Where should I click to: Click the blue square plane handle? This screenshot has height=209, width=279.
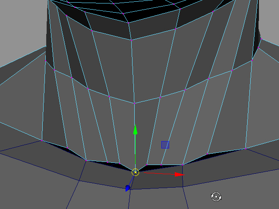click(x=165, y=145)
